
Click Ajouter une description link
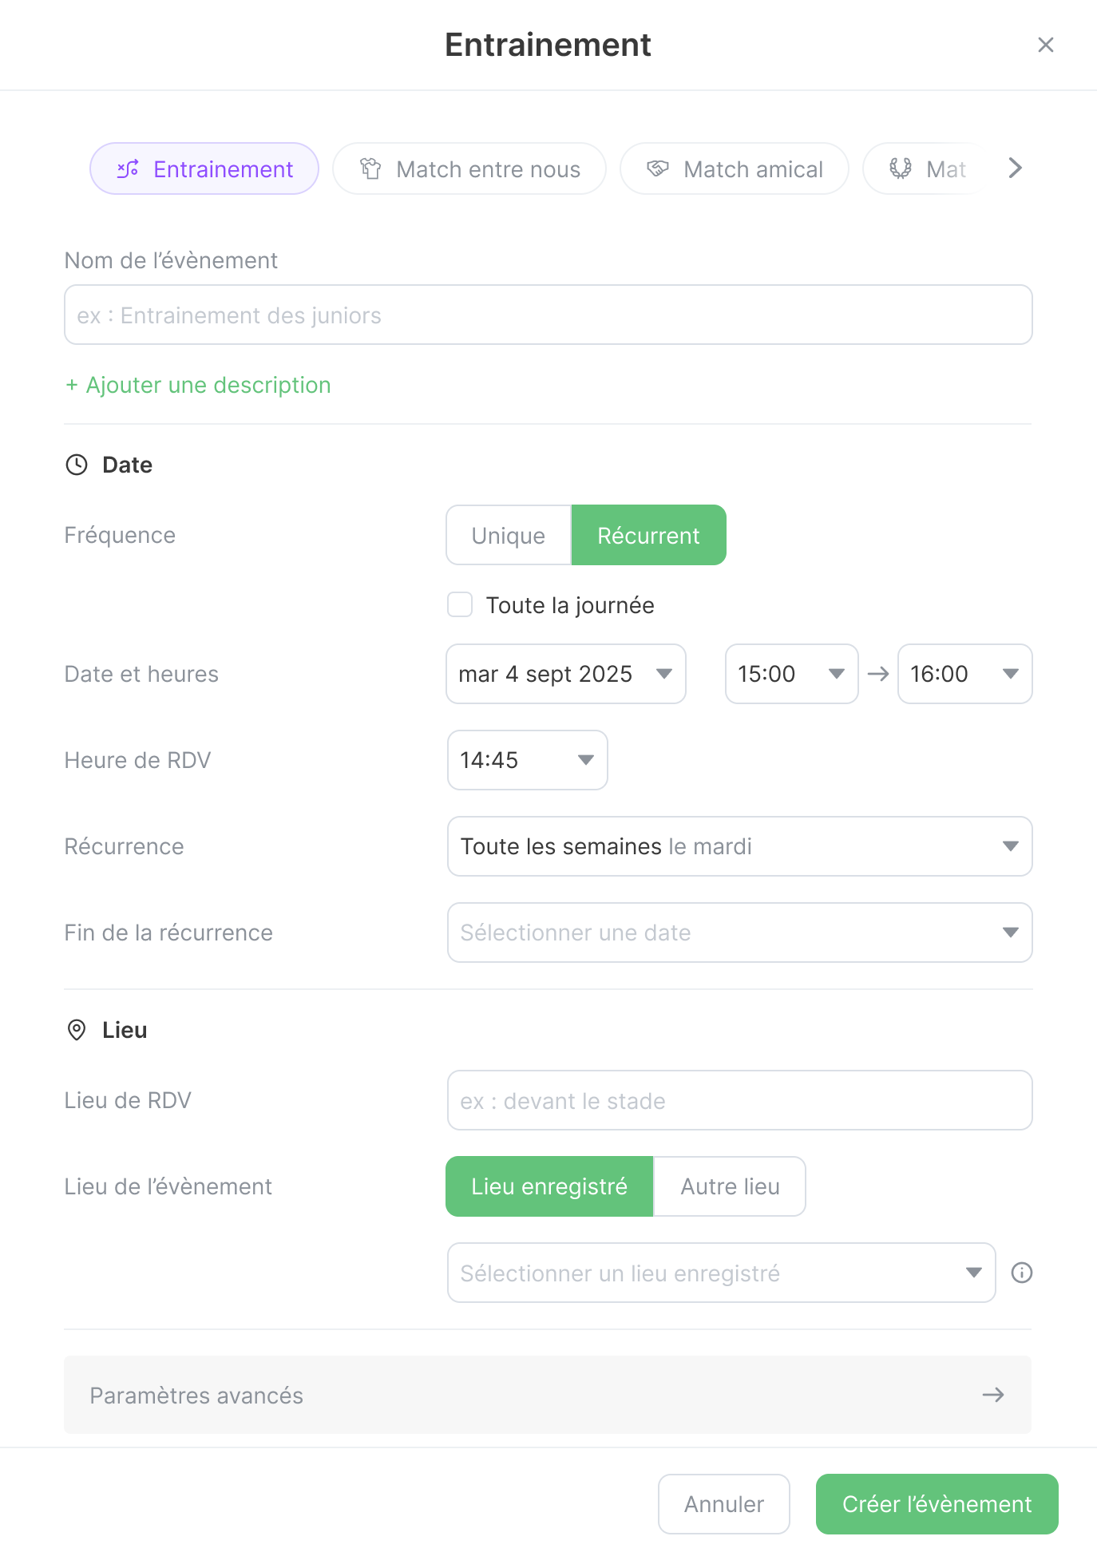pyautogui.click(x=198, y=385)
